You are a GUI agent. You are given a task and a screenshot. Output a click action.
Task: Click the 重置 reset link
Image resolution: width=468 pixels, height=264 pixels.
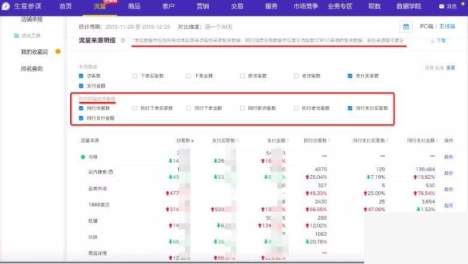point(451,68)
